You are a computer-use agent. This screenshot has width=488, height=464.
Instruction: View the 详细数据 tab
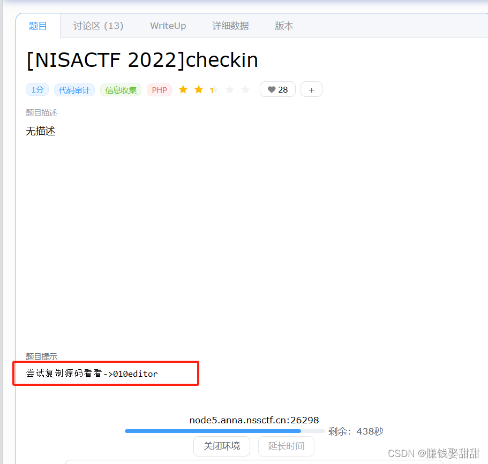(230, 25)
